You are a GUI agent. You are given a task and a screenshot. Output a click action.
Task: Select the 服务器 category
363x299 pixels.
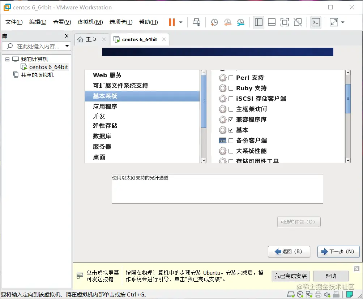point(142,147)
